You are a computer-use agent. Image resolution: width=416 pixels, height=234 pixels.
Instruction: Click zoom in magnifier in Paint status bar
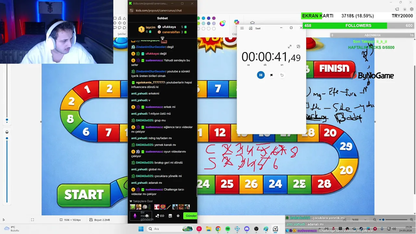(x=411, y=220)
